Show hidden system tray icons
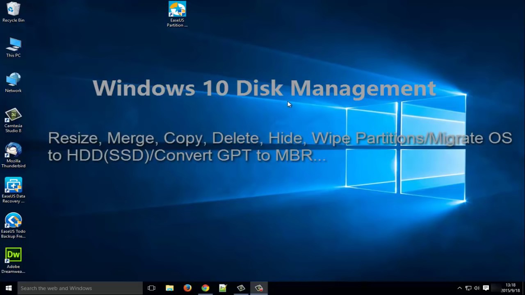Viewport: 525px width, 295px height. 459,288
